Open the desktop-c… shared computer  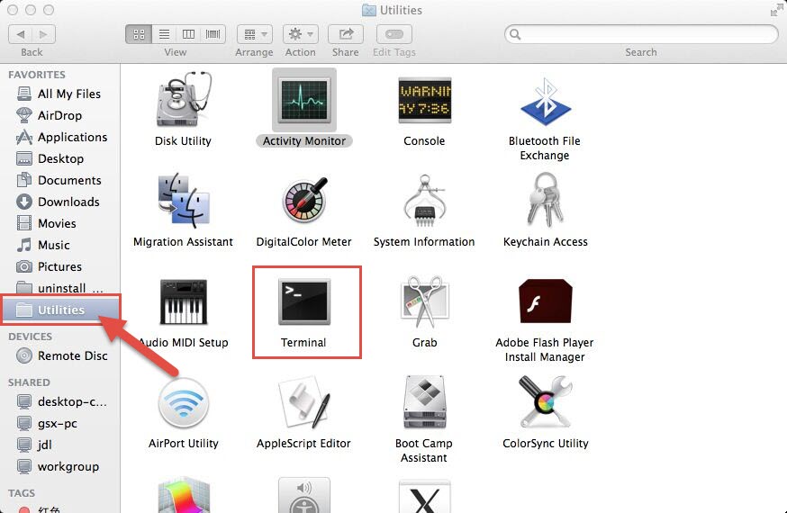pos(60,401)
